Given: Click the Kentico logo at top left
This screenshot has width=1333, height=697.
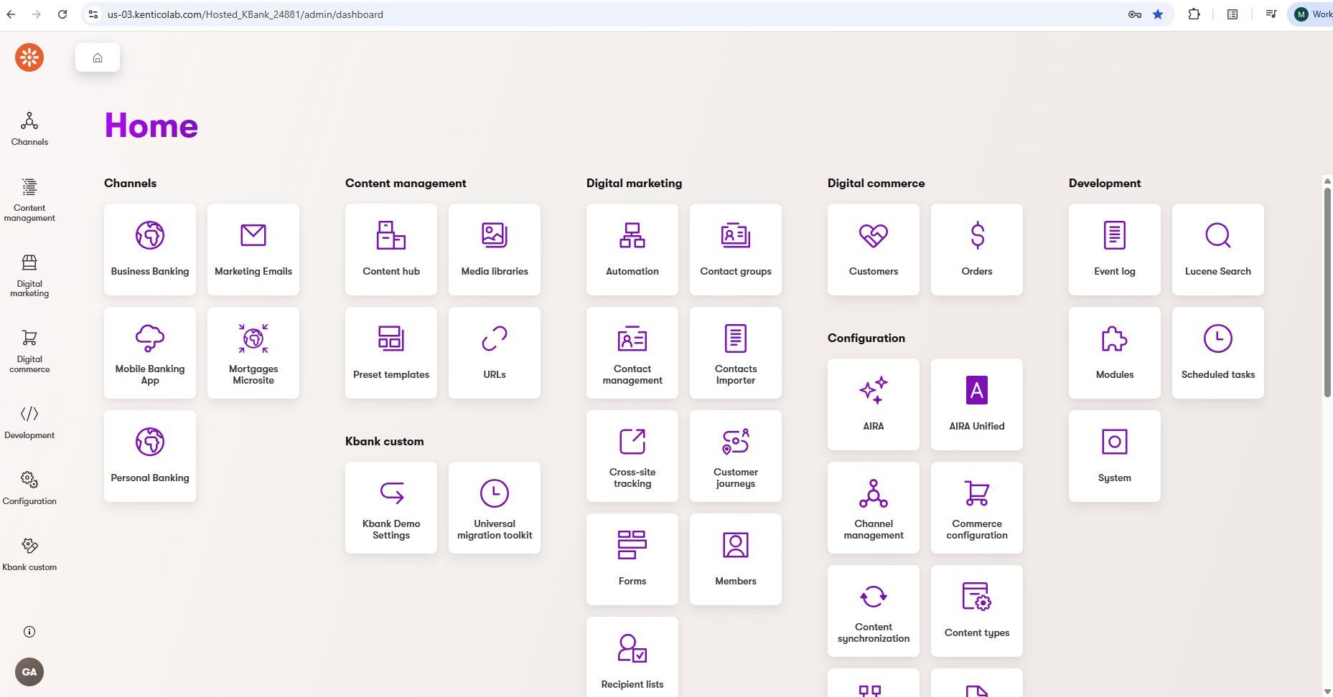Looking at the screenshot, I should tap(29, 57).
